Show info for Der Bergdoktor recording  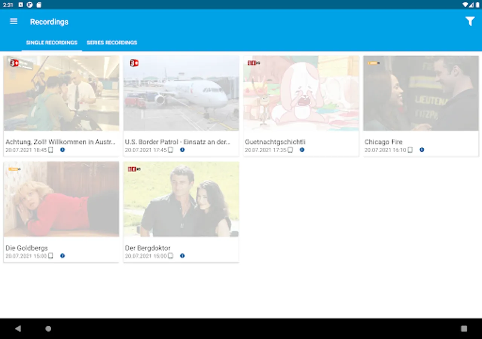coord(182,256)
